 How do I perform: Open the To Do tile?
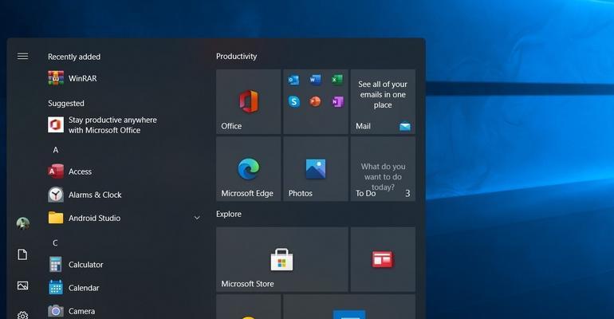(x=383, y=169)
